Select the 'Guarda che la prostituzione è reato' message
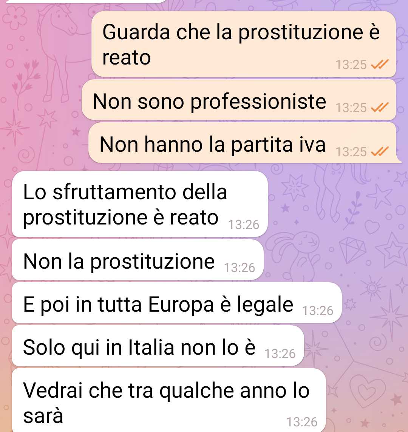This screenshot has width=408, height=432. coord(244,44)
